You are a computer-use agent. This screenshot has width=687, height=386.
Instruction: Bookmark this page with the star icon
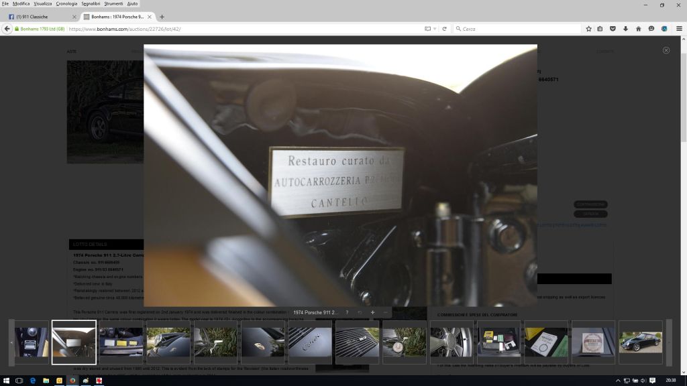588,29
